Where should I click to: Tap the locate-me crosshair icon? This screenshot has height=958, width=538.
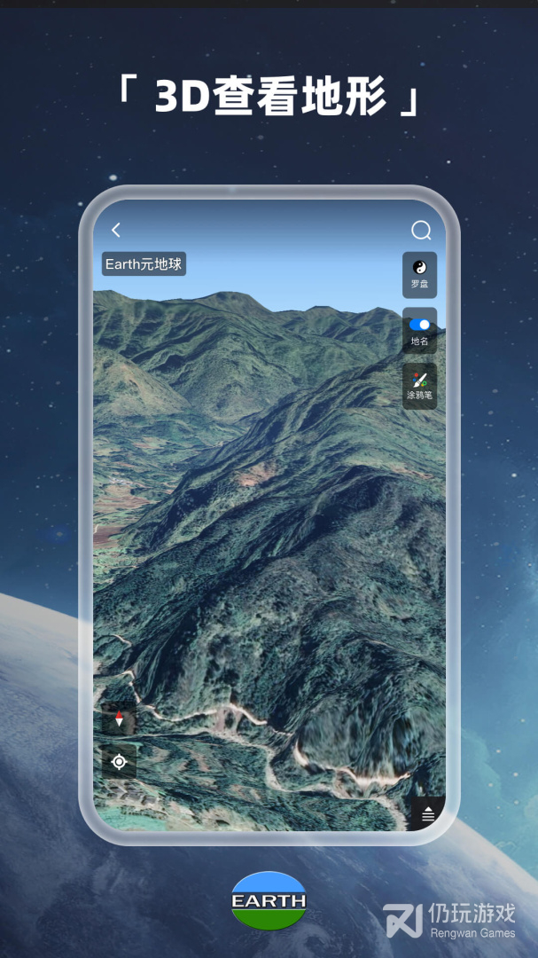tap(120, 762)
